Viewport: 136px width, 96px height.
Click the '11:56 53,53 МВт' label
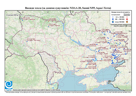tap(127, 50)
